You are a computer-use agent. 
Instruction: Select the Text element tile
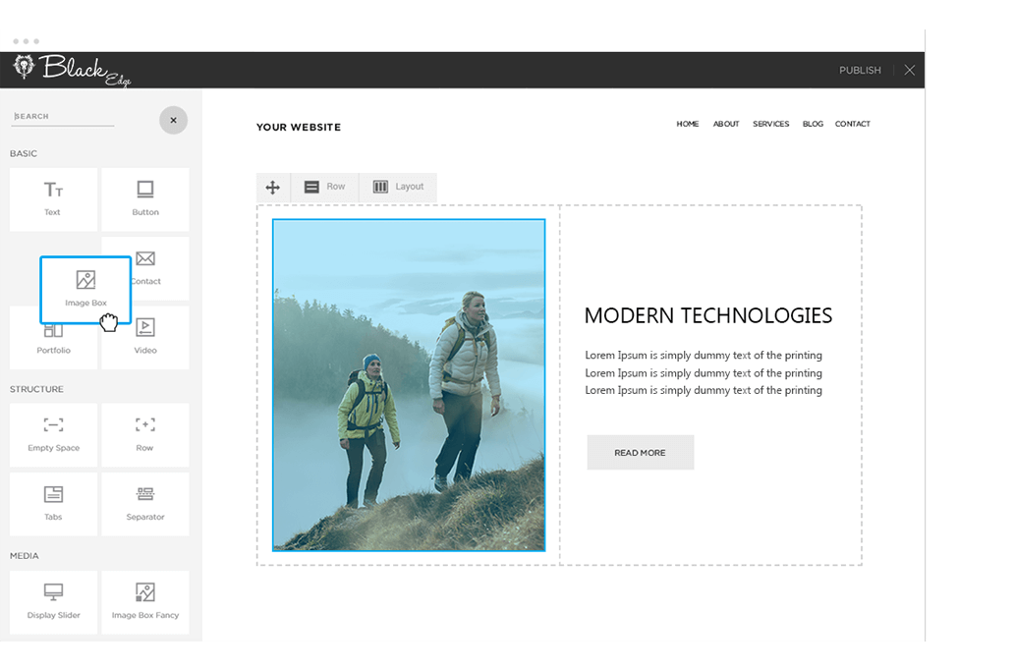(53, 199)
